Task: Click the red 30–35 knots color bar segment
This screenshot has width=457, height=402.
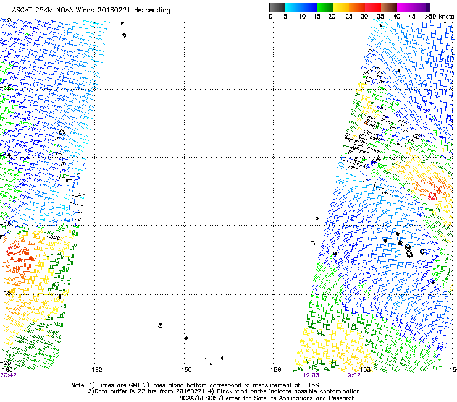Action: click(x=373, y=7)
